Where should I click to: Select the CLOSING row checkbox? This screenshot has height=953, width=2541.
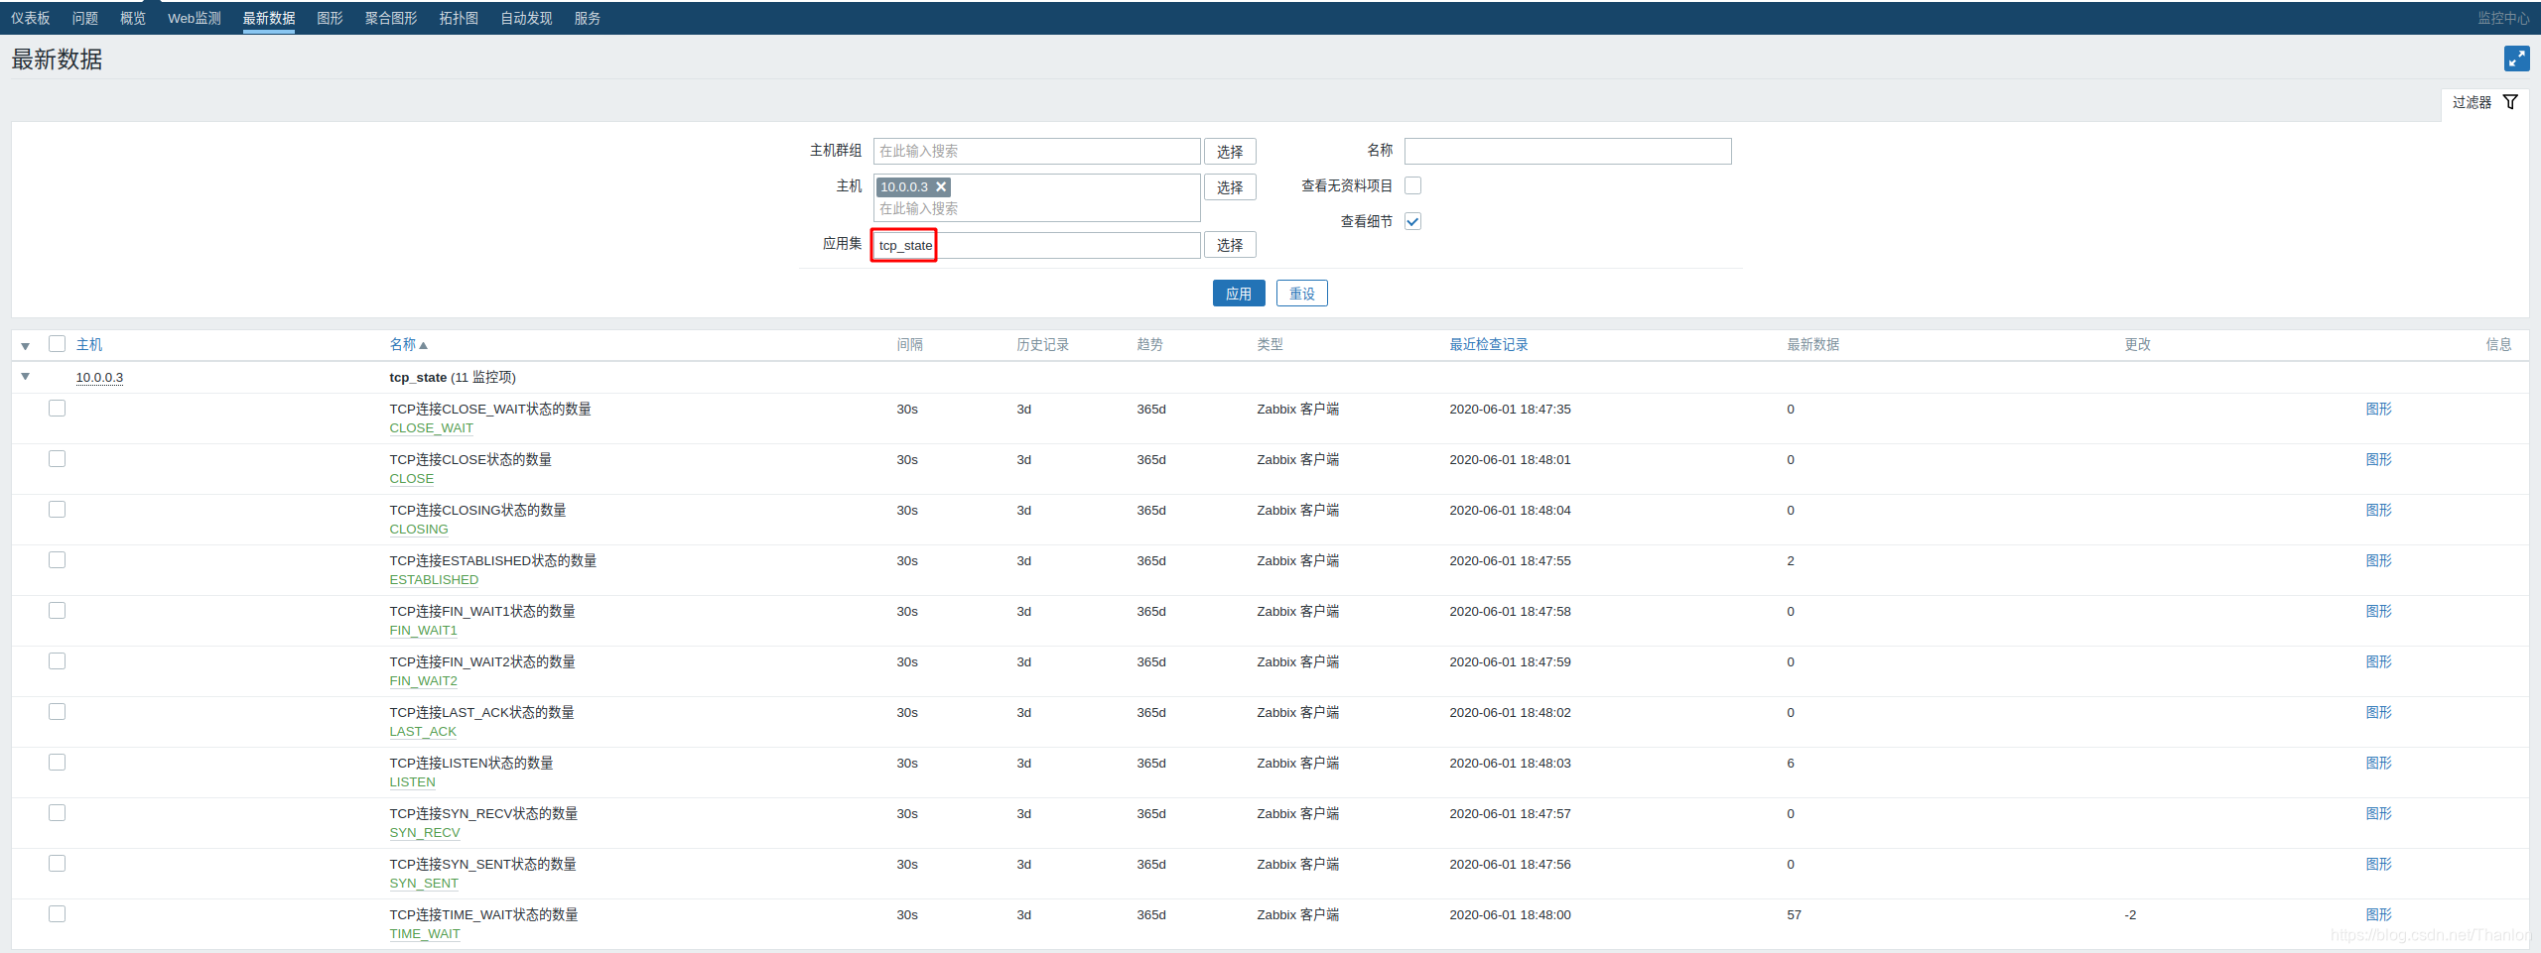pos(58,510)
